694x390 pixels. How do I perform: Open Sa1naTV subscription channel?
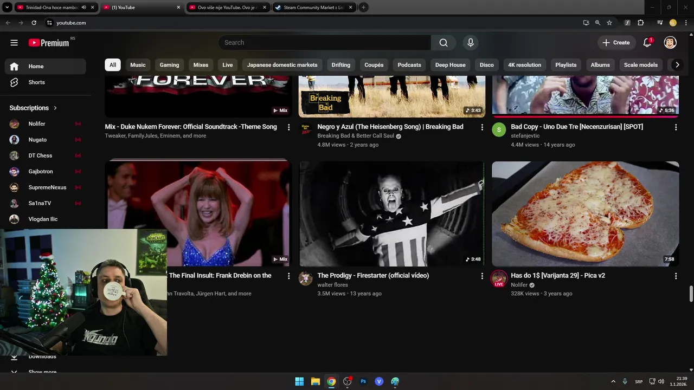coord(46,203)
